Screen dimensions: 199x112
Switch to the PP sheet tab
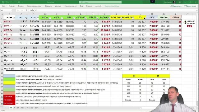11,108
